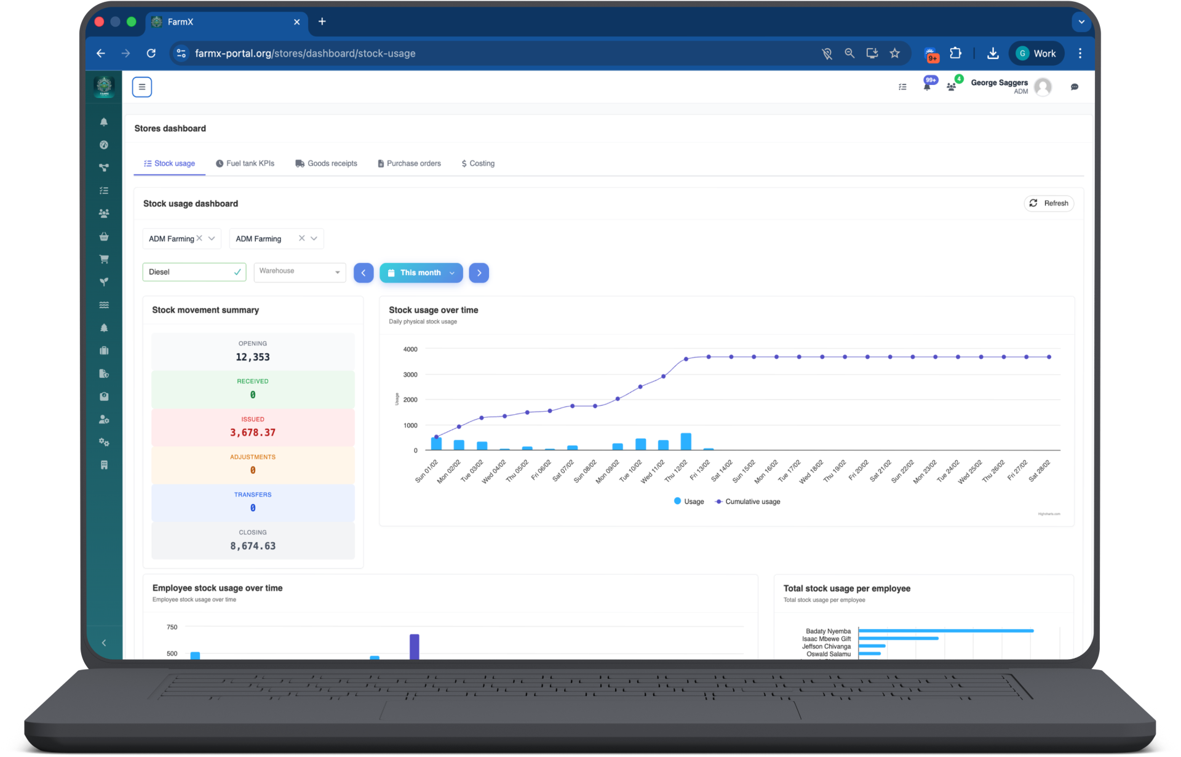Viewport: 1181px width, 757px height.
Task: Open the tree icon in sidebar
Action: pyautogui.click(x=104, y=327)
